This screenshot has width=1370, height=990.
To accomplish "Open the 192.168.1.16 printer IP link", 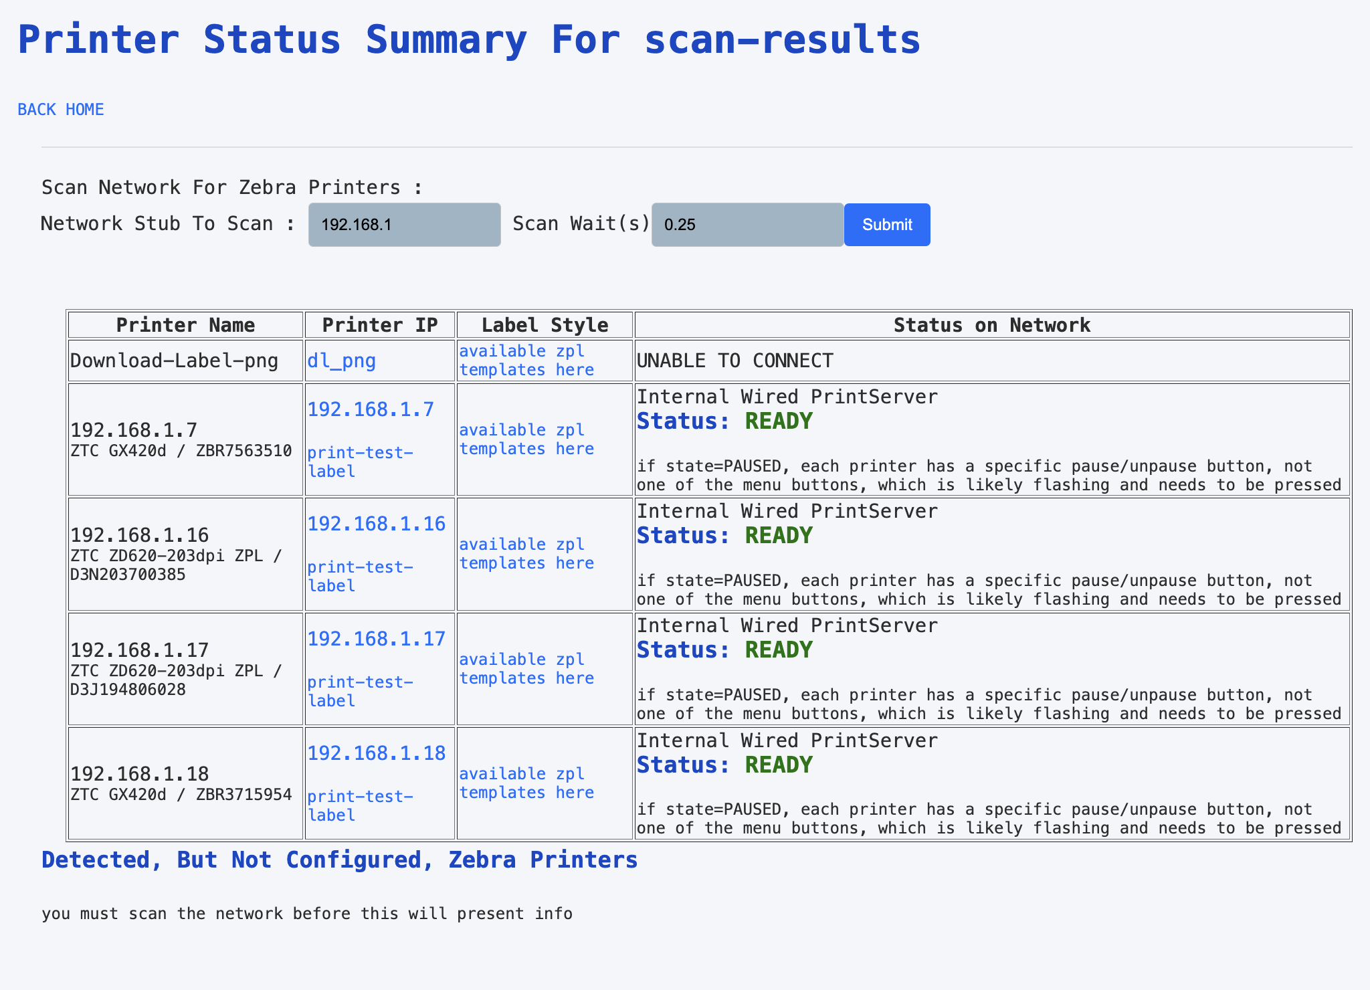I will point(376,524).
